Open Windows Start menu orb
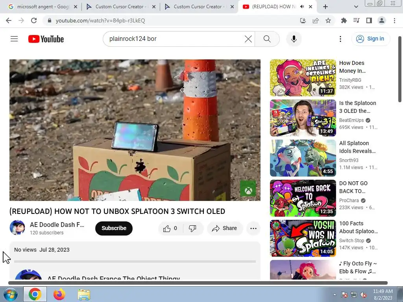 10,294
